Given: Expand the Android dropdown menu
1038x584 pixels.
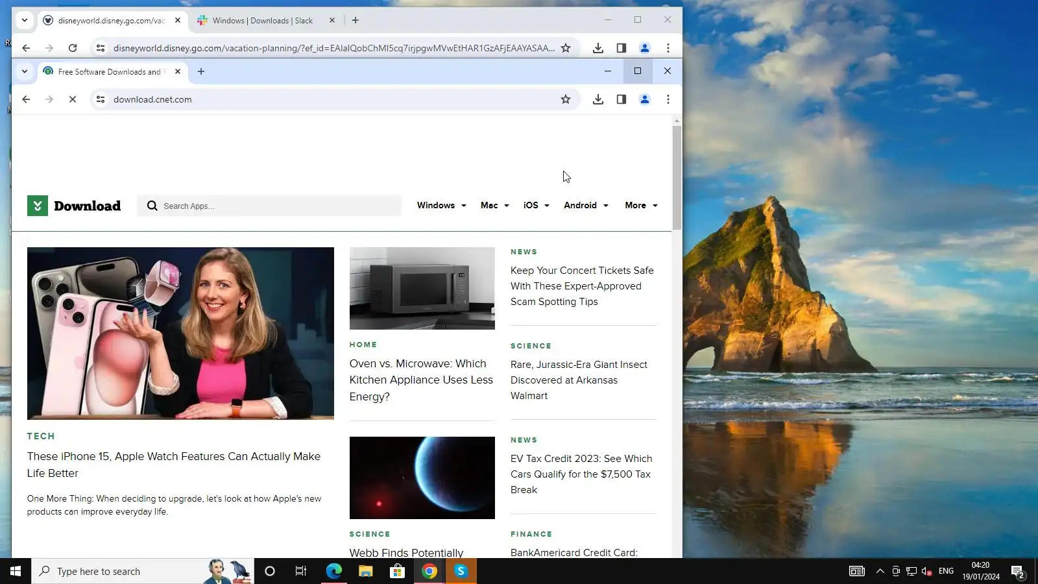Looking at the screenshot, I should [x=586, y=205].
